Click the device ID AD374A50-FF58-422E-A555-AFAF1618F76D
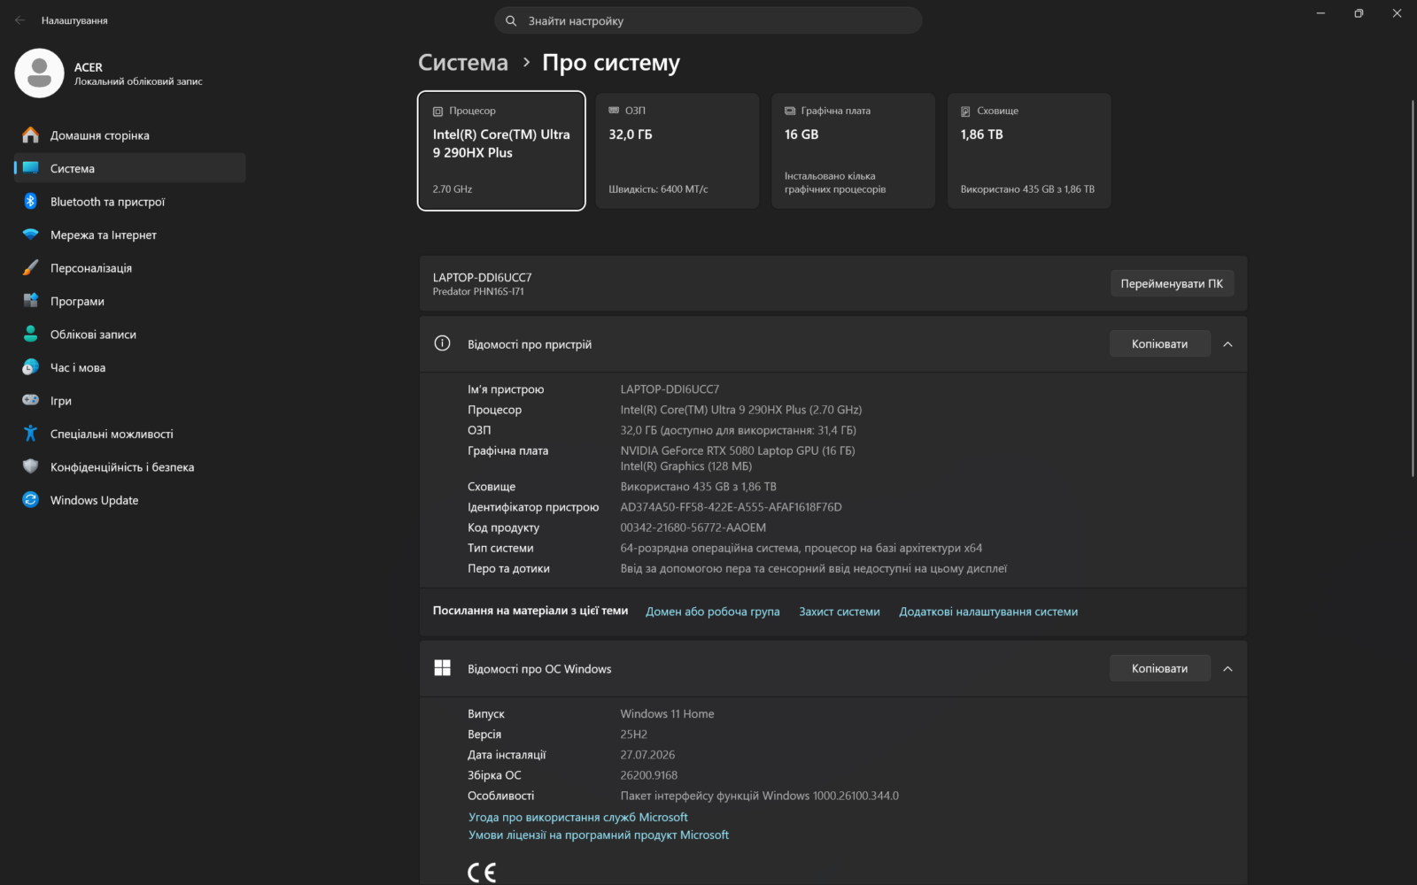Screen dimensions: 1417x885 click(731, 507)
